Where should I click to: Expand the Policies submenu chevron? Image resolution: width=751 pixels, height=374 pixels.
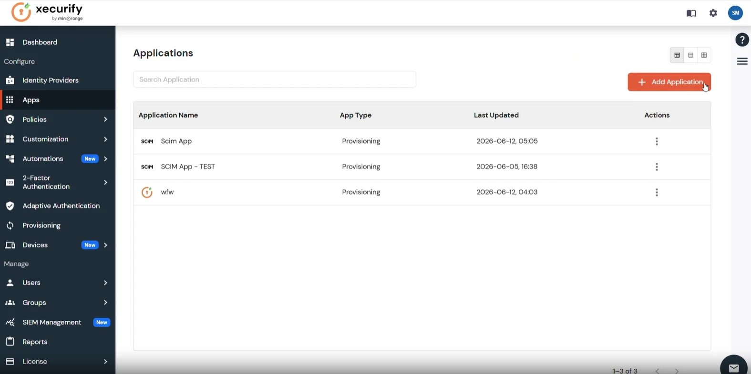(x=105, y=119)
